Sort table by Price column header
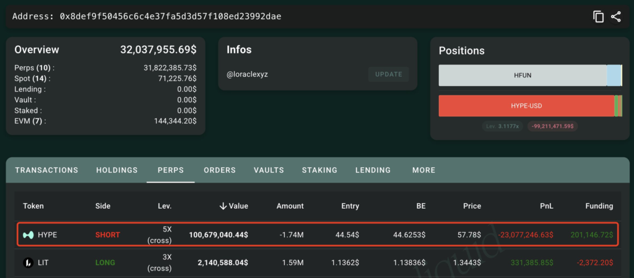This screenshot has height=278, width=634. coord(472,206)
